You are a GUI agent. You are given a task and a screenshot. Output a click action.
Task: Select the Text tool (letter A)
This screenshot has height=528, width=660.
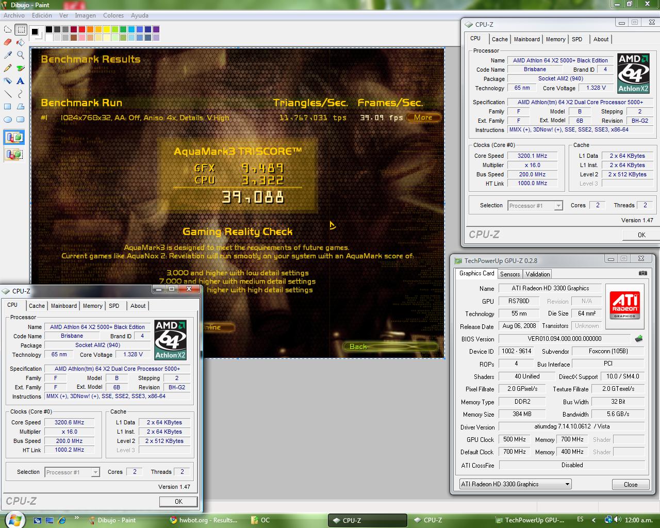tap(21, 81)
